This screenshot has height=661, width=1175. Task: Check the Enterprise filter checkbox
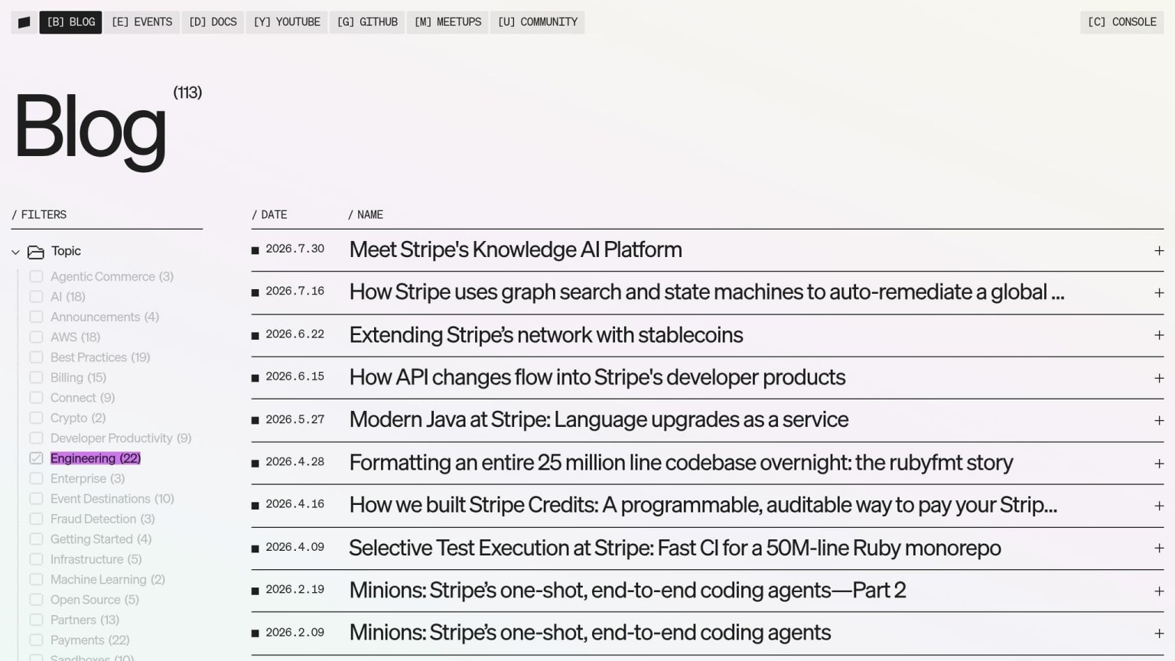coord(36,478)
